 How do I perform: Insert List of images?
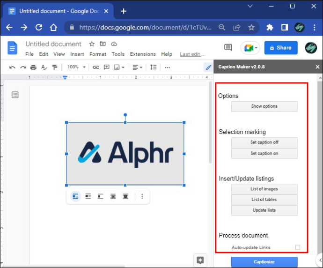[x=264, y=189]
